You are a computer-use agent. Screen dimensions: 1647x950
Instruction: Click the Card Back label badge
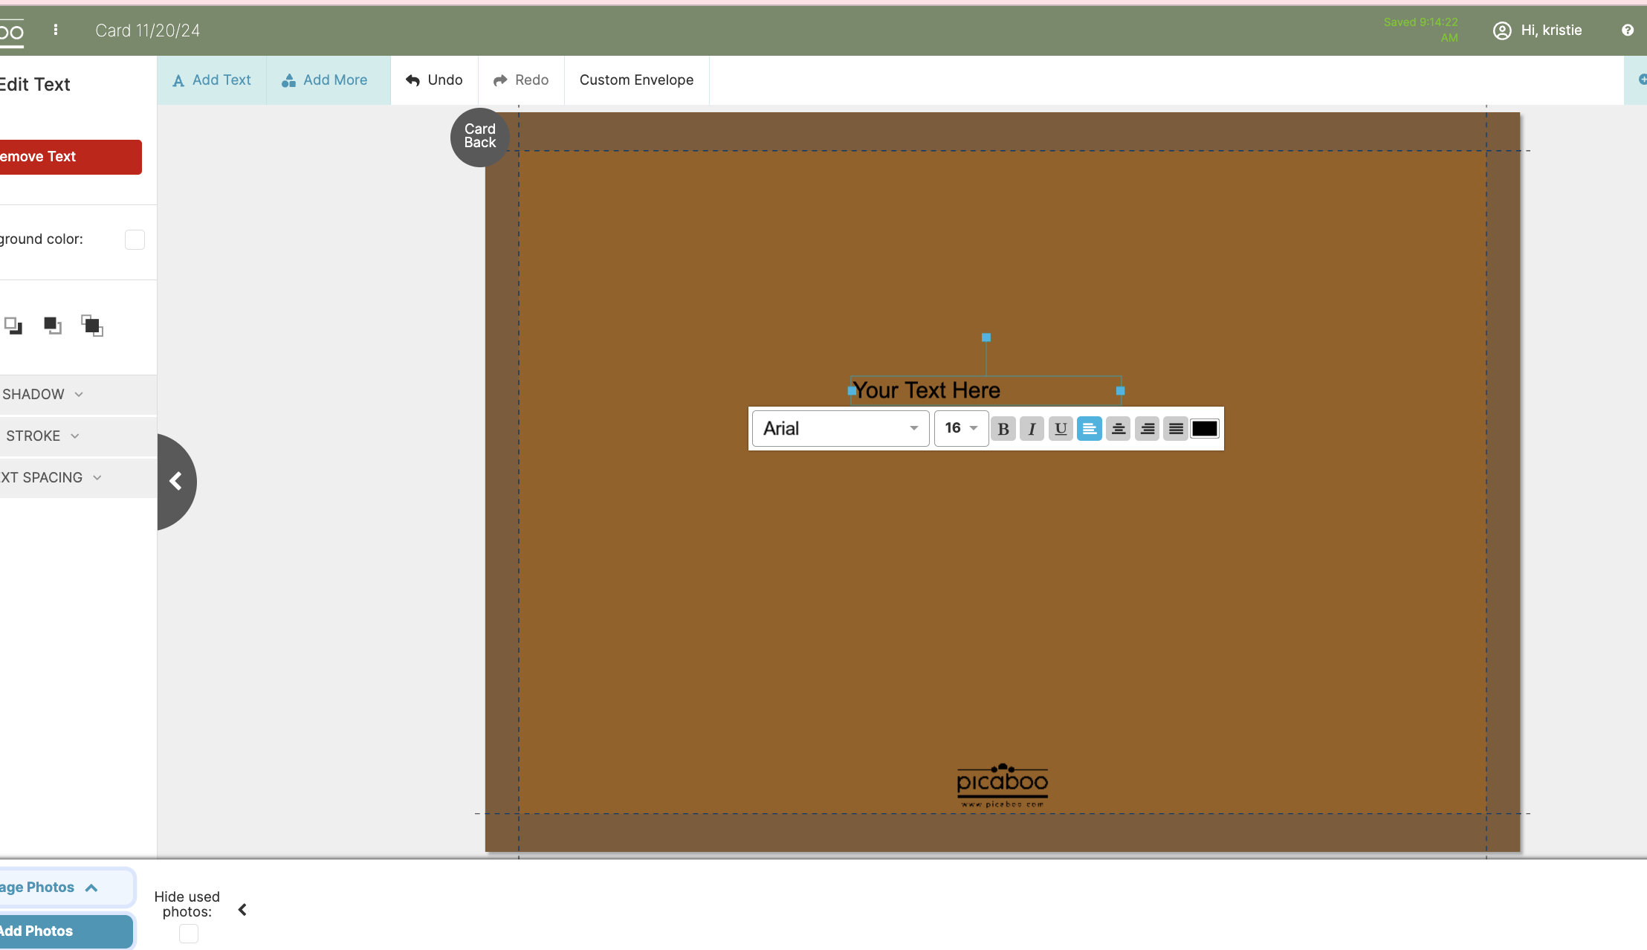tap(479, 137)
